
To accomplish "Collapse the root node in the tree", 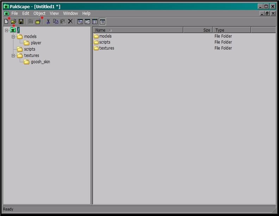I will pos(6,30).
